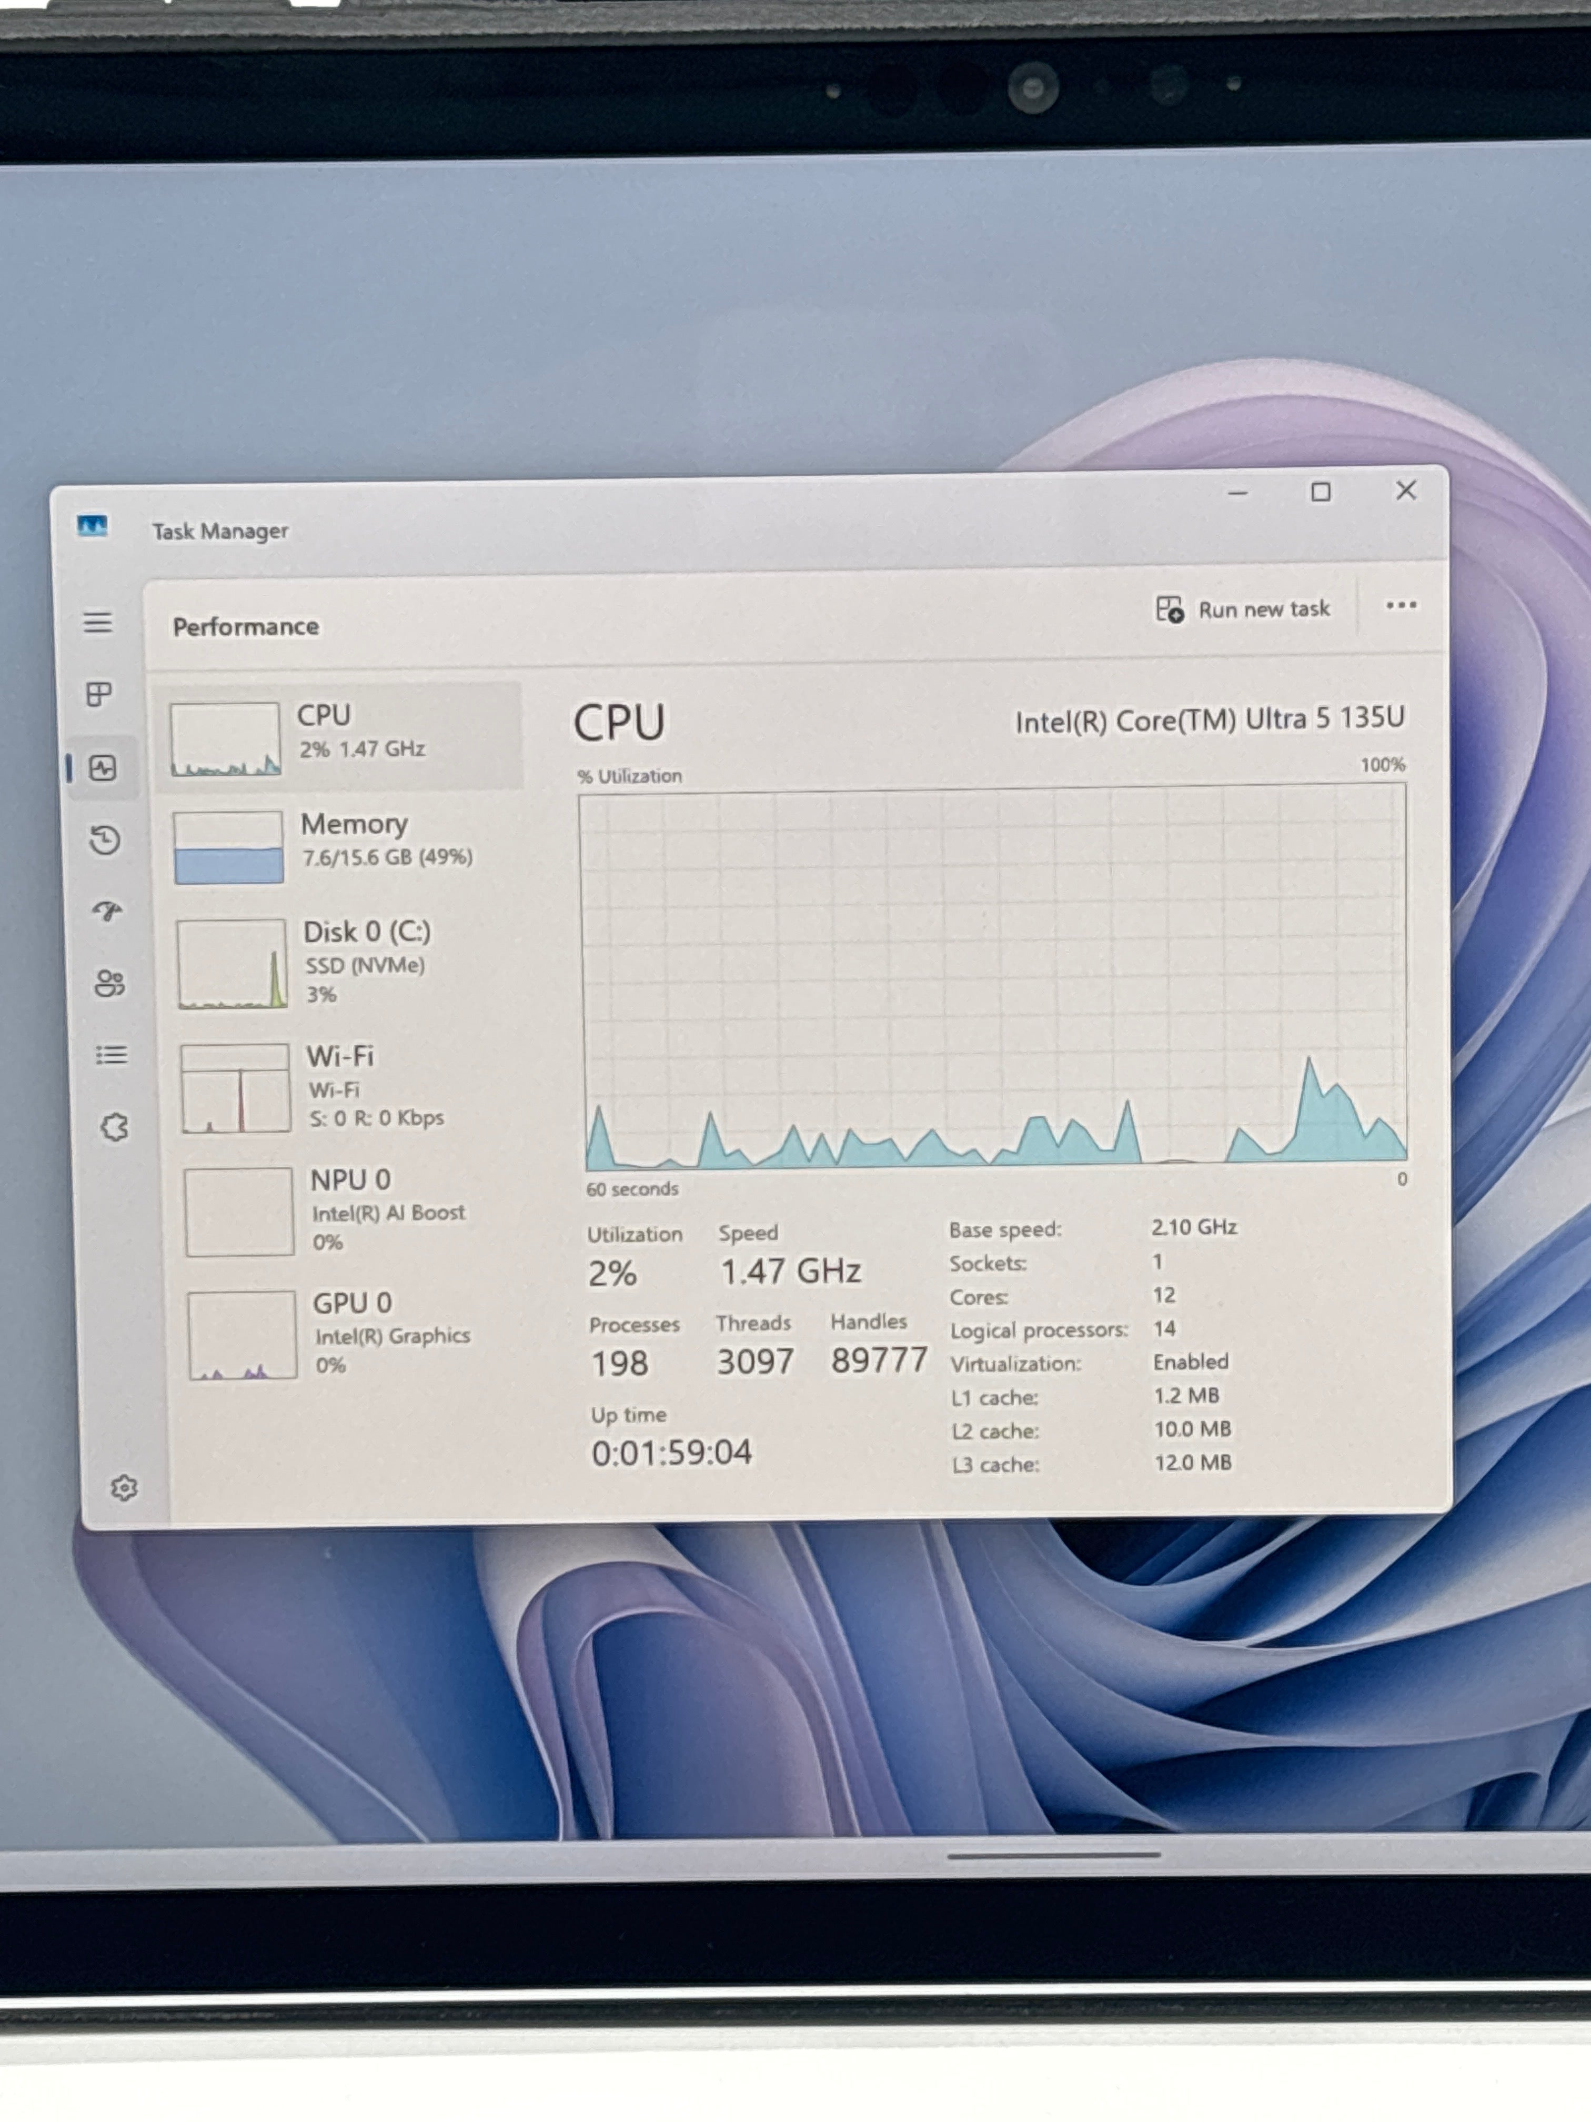Click the Wi-Fi mini graph thumbnail
The image size is (1591, 2122).
click(235, 1088)
